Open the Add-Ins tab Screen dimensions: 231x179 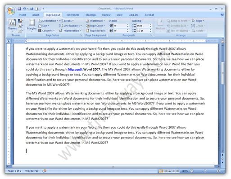[x=134, y=15]
